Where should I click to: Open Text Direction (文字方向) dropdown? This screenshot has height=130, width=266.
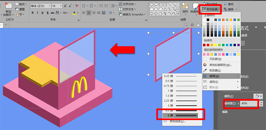[127, 4]
